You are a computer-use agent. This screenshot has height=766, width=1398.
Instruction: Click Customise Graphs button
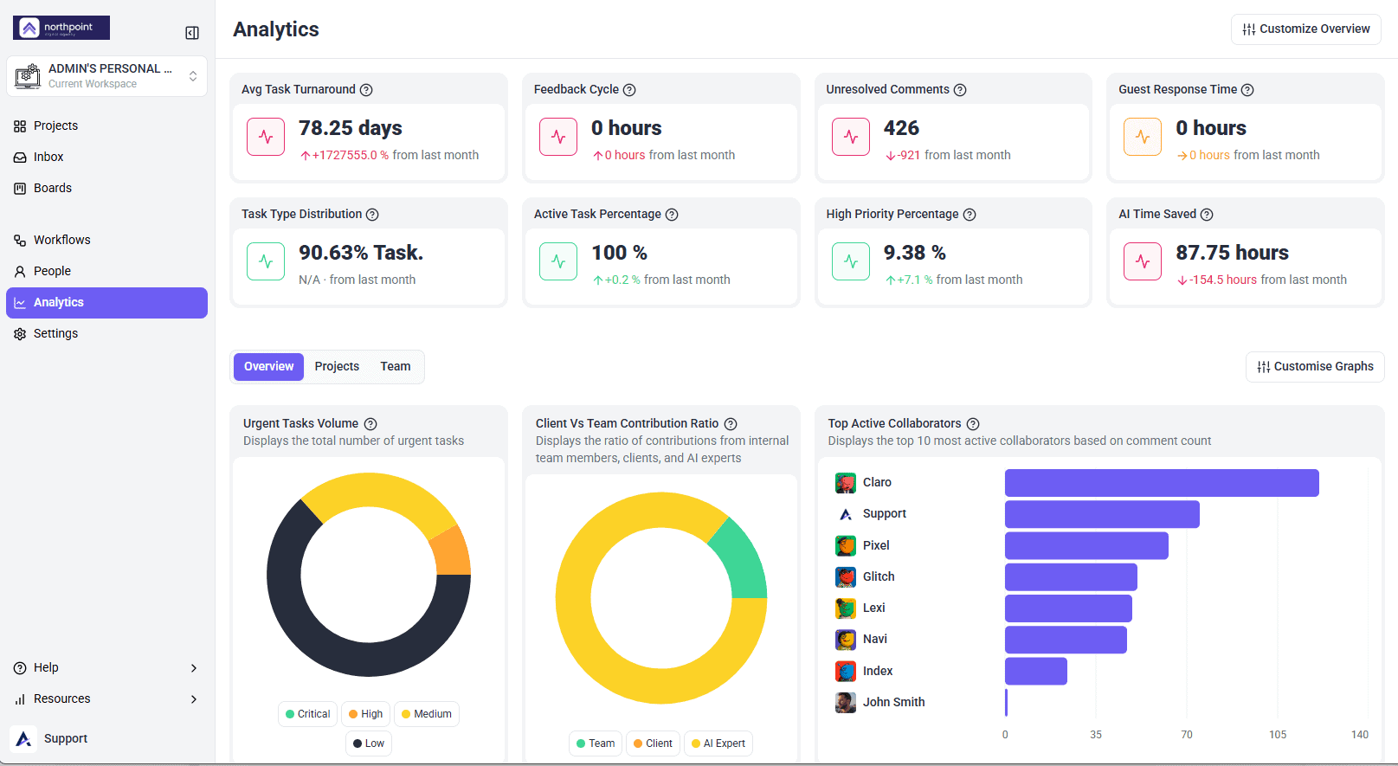(x=1315, y=367)
